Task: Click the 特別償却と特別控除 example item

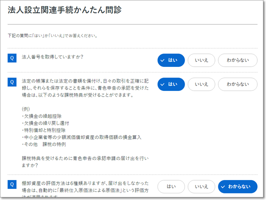Action: tap(41, 130)
